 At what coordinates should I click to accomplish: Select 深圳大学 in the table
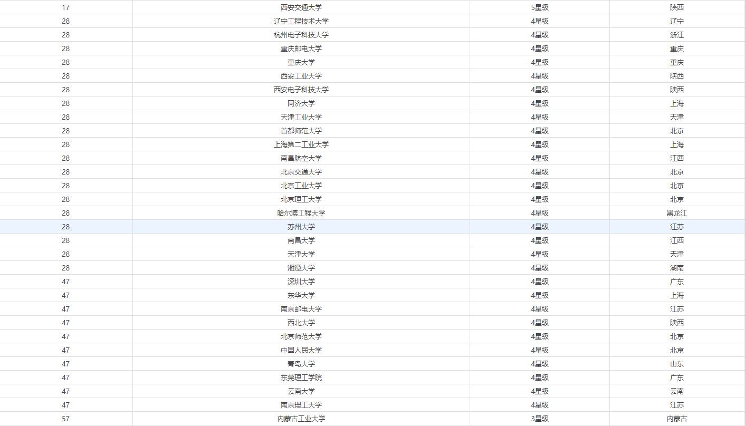pos(301,282)
